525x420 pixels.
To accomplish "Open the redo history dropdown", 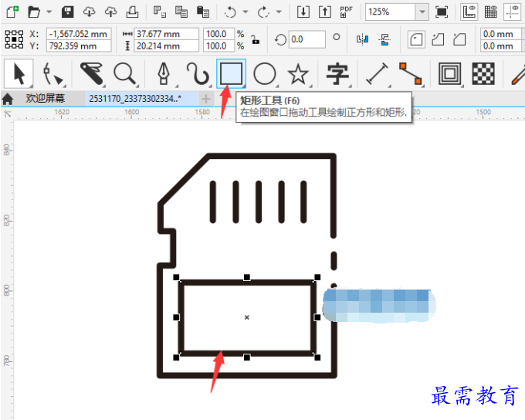I will click(279, 12).
